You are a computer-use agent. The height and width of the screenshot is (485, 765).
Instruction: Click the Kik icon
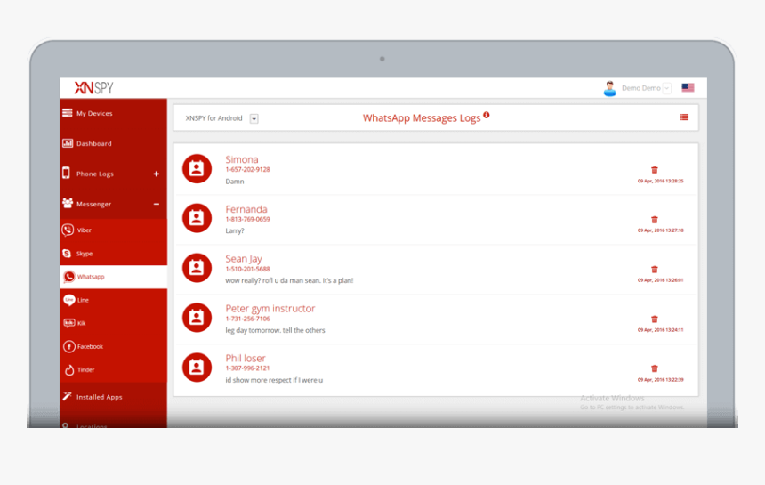(x=68, y=323)
